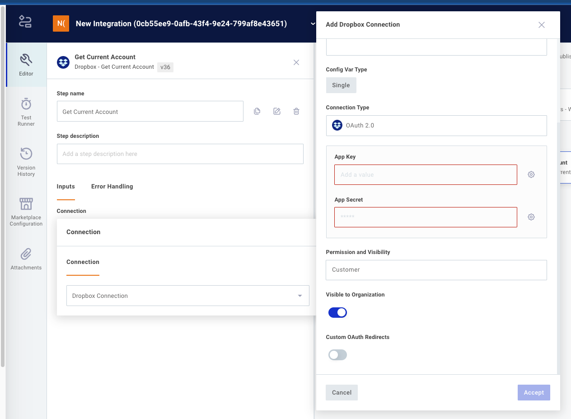Open the Dropbox Connection dropdown

coord(300,295)
